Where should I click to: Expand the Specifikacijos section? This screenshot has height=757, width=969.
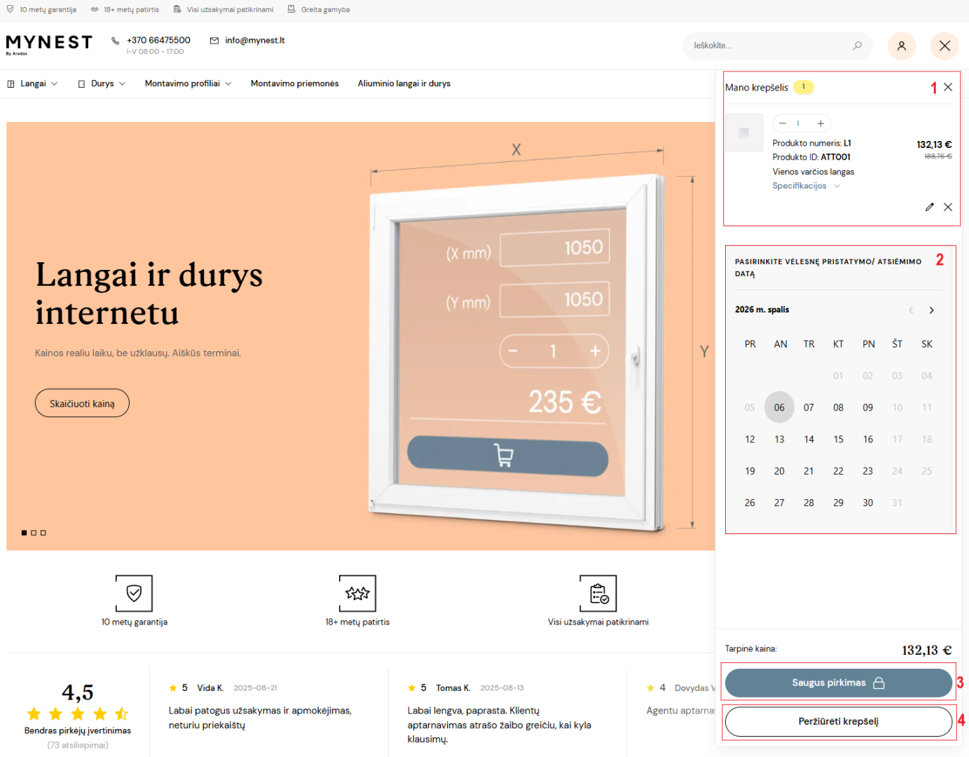point(806,186)
